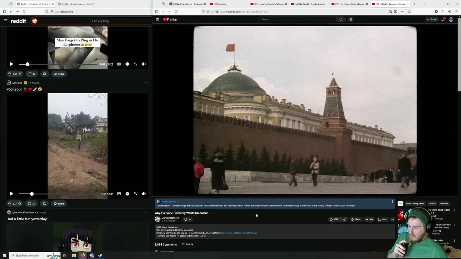
Task: Switch to the Exploring Scotland's Forgotten tab
Action: pos(269,4)
